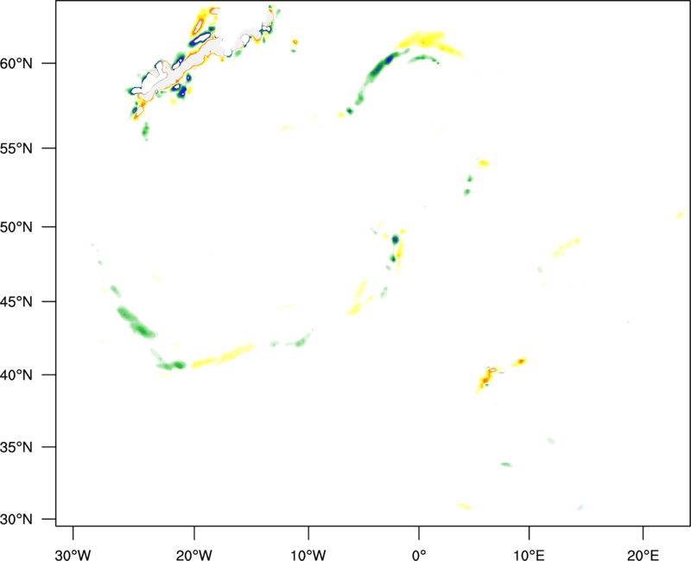Click the 20°W longitude label
Screen dimensions: 691x561
(x=195, y=555)
